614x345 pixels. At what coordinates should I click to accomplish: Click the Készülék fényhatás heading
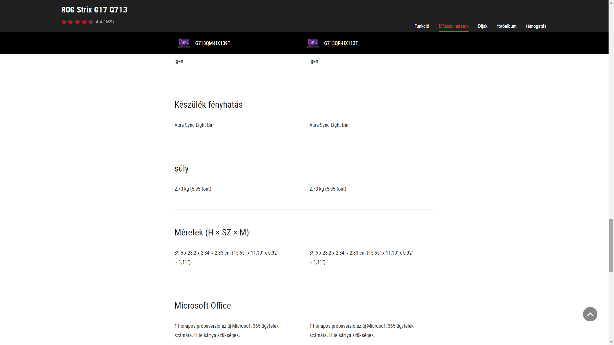(209, 105)
